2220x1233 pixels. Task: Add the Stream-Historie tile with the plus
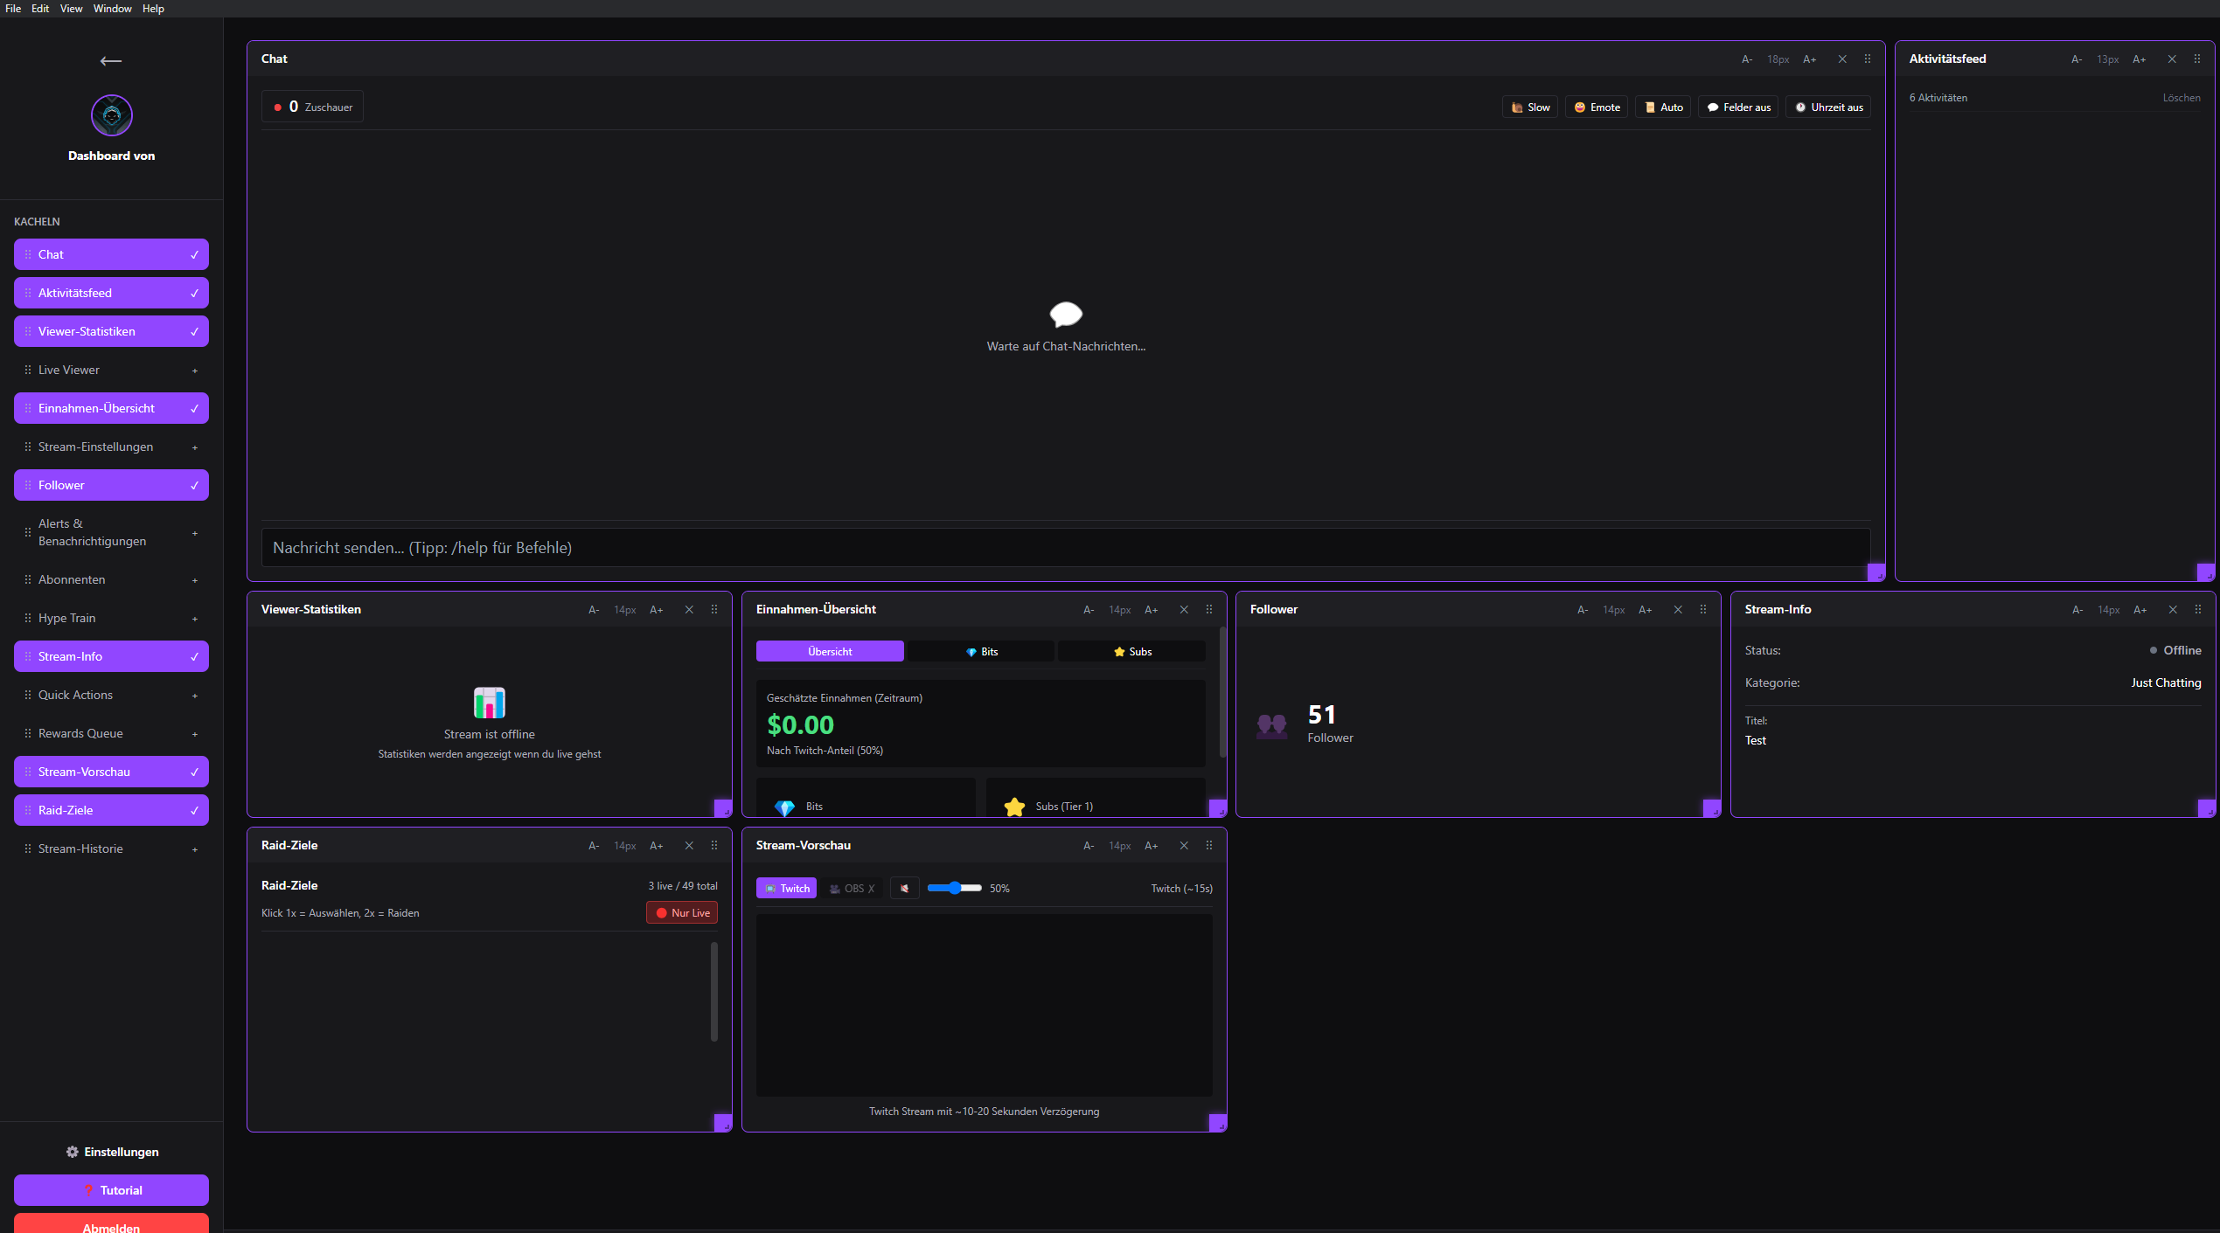195,849
